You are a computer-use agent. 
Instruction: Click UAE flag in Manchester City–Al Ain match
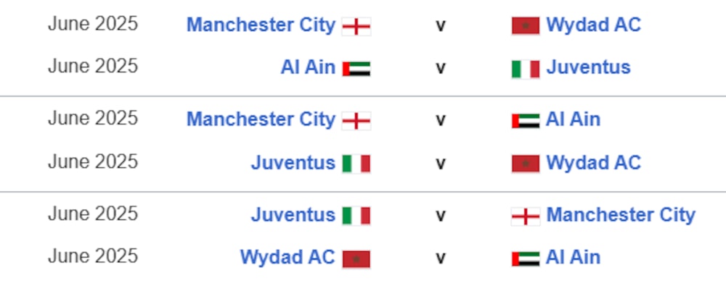point(525,120)
